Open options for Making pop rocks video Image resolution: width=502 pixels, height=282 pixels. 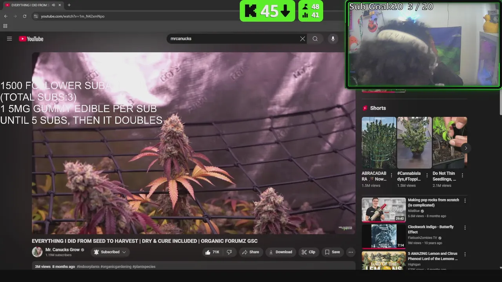465,201
